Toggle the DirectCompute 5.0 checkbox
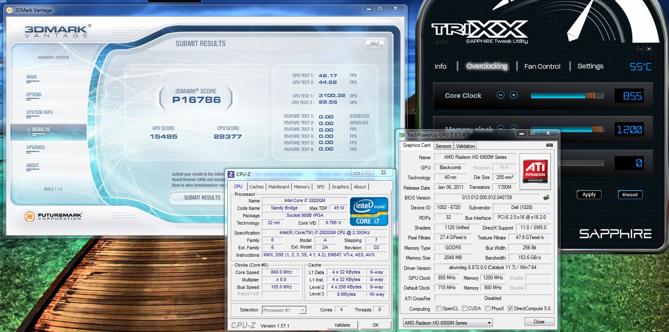 510,309
